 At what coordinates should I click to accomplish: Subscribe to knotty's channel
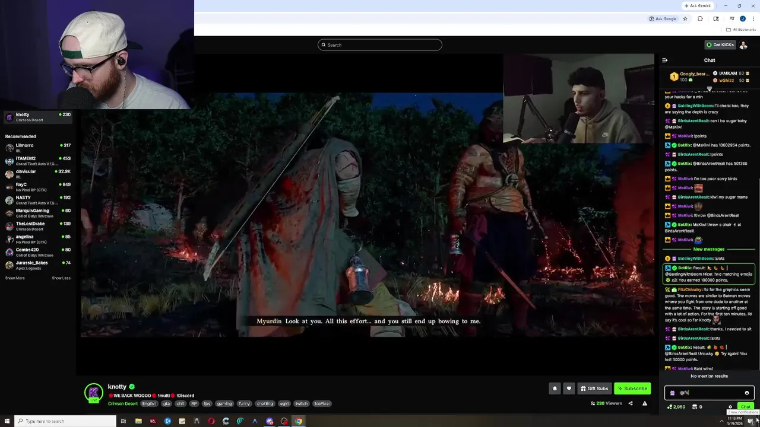pyautogui.click(x=632, y=388)
